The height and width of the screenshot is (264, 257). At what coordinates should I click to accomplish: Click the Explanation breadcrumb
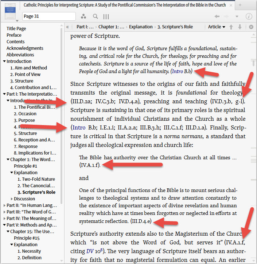click(x=141, y=27)
